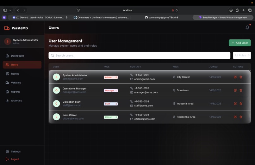Screen dimensions: 255x165
Task: Click the J avatar of John Citizen
Action: (56, 117)
